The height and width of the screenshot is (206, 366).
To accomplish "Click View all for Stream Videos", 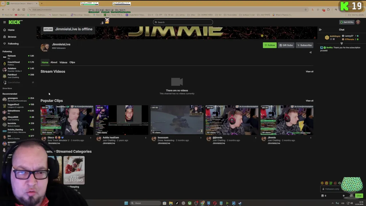I will pos(309,72).
